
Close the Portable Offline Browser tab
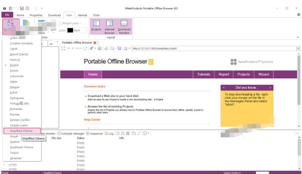click(x=95, y=43)
